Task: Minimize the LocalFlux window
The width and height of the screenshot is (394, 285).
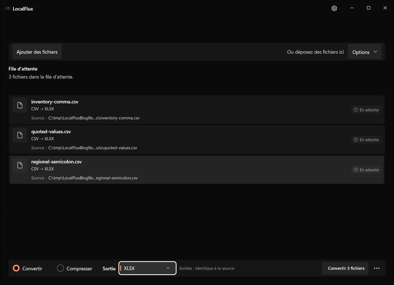Action: [x=352, y=8]
